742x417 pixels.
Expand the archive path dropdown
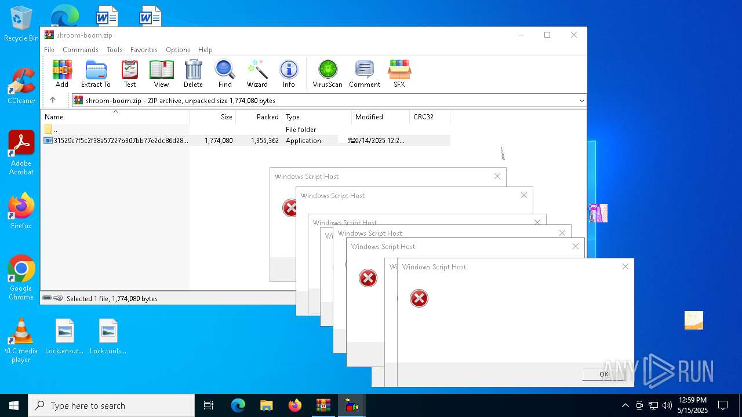click(581, 101)
